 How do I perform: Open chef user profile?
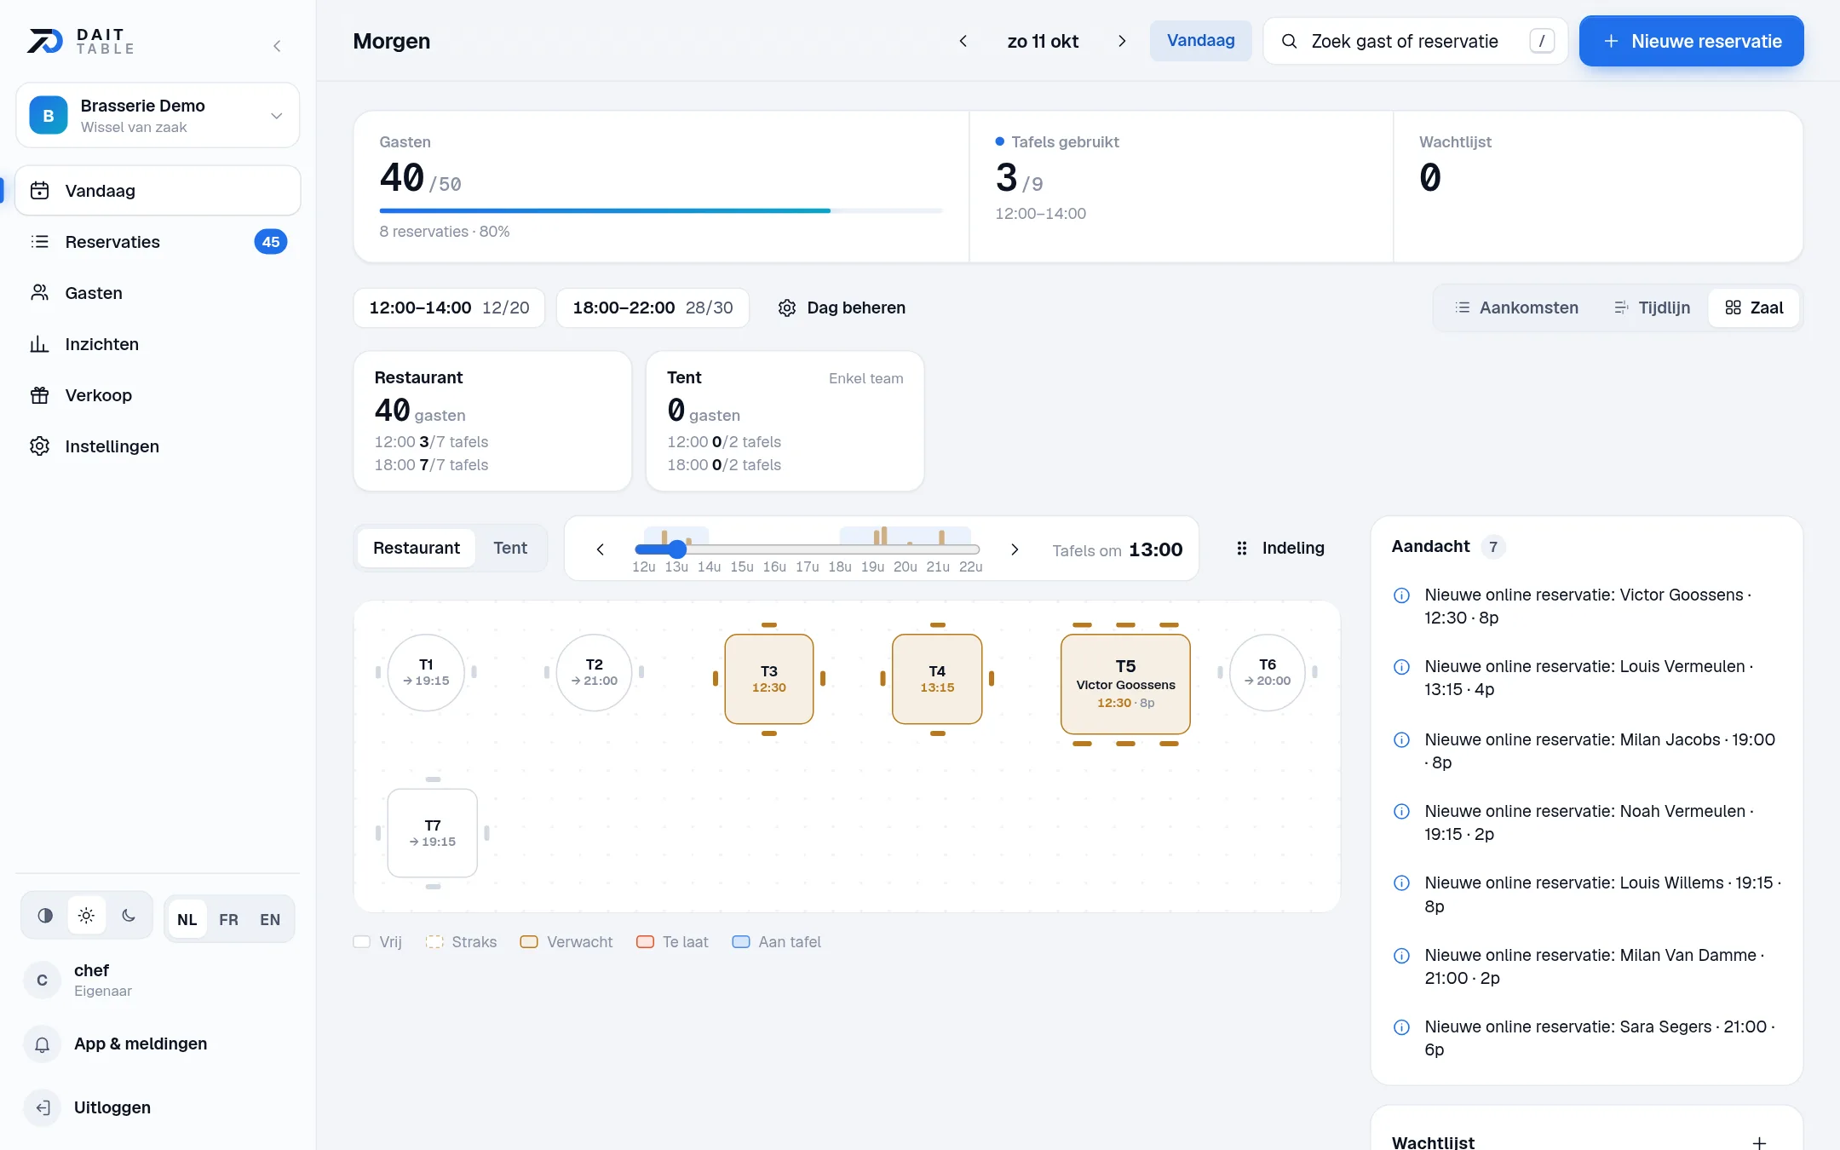(x=158, y=980)
